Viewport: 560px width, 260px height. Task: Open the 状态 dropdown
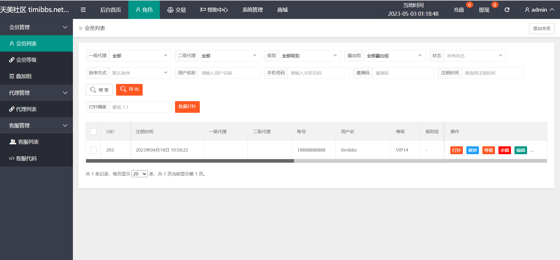(475, 56)
